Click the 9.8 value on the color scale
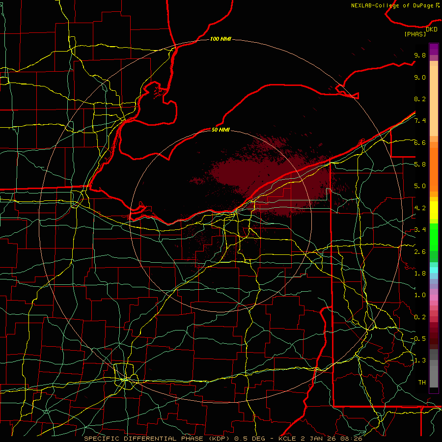 click(420, 55)
